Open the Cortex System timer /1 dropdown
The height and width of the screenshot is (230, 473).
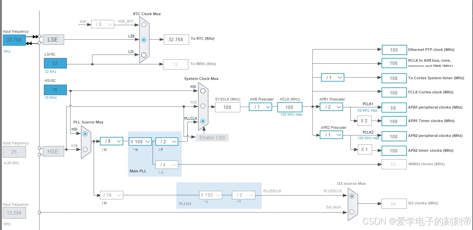point(333,78)
